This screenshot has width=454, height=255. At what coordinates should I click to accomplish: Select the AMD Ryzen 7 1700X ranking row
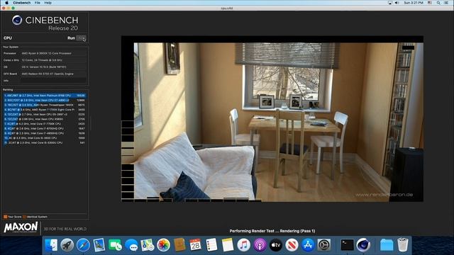pyautogui.click(x=44, y=110)
